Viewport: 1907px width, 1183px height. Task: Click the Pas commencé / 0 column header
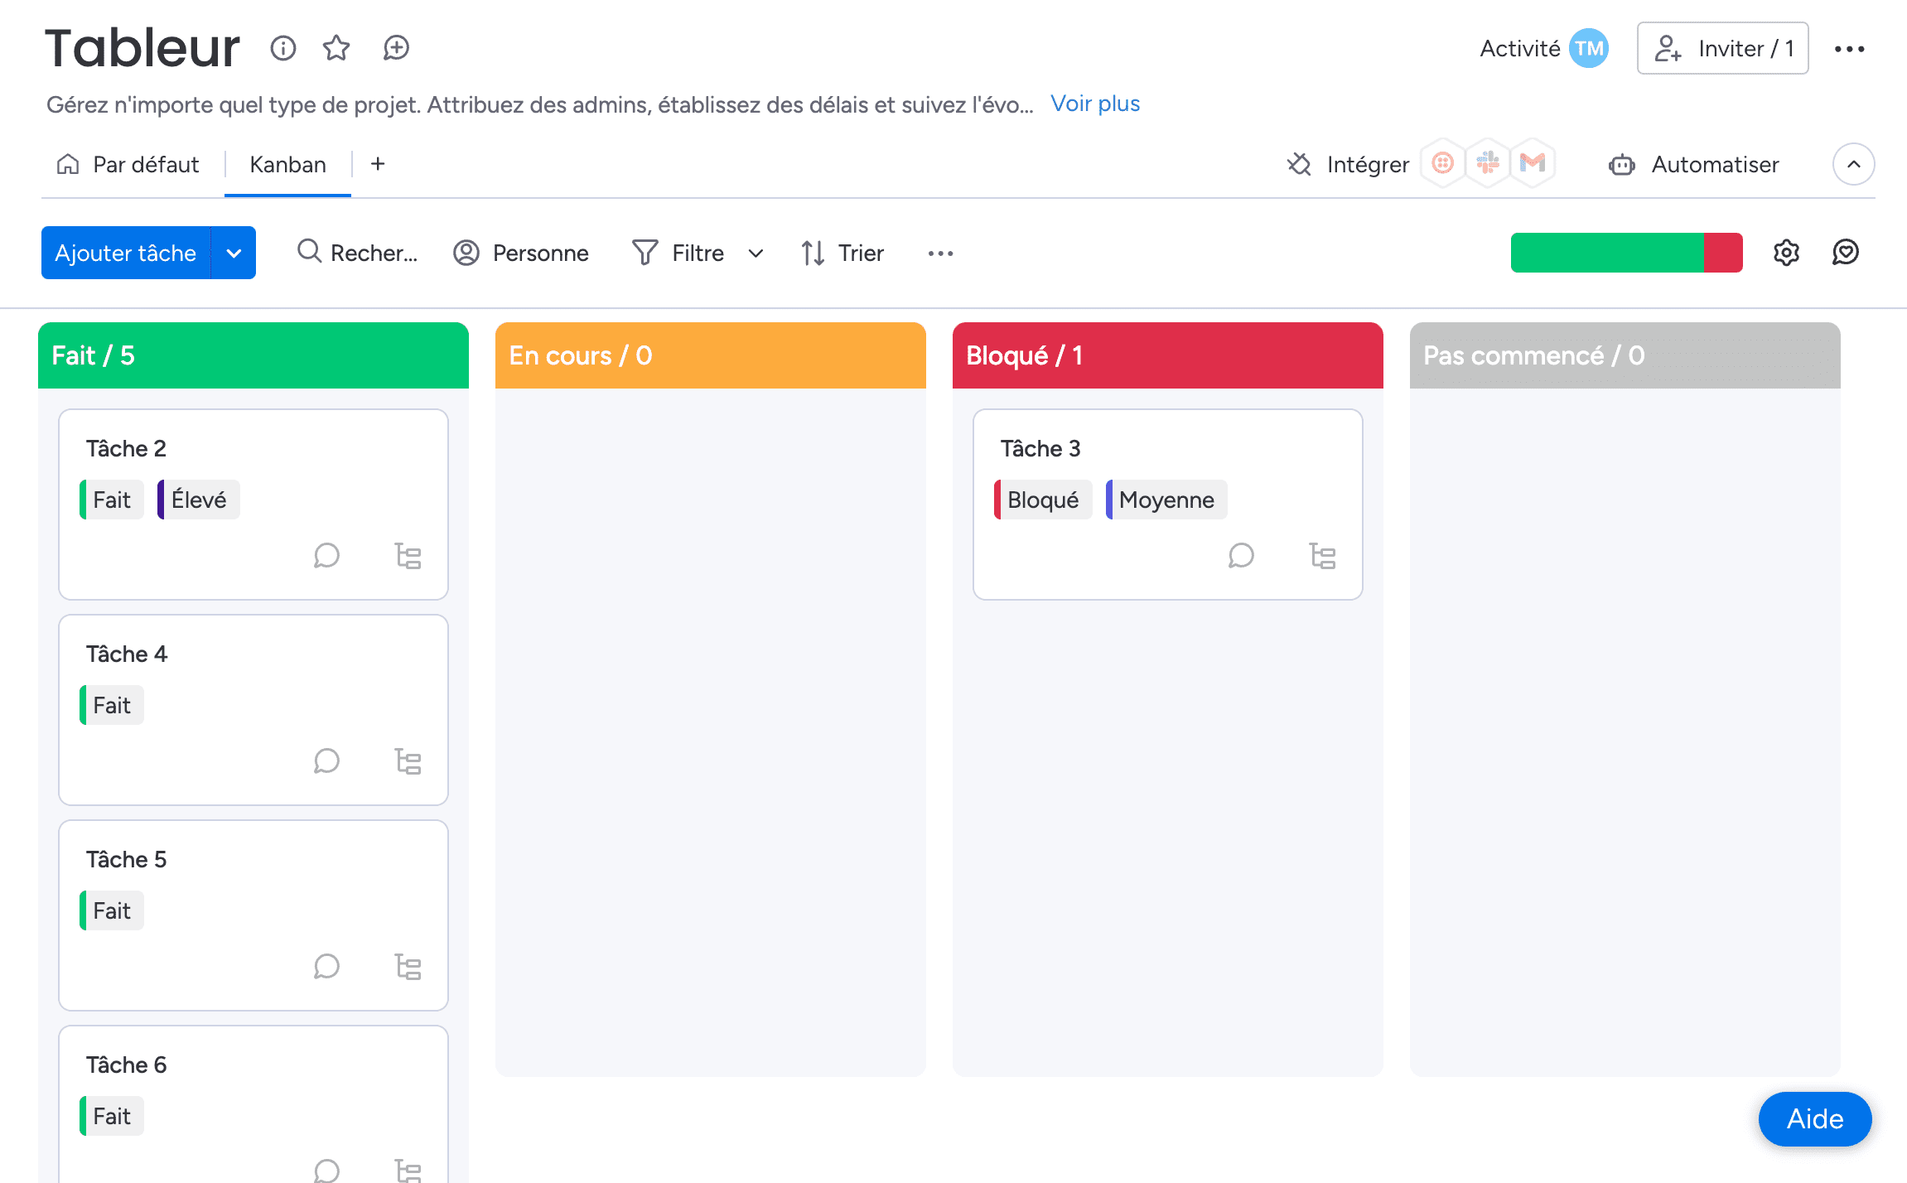(1625, 355)
